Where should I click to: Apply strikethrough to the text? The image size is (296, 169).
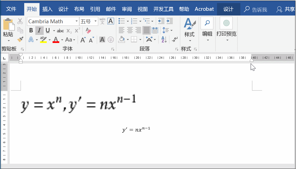coord(60,30)
